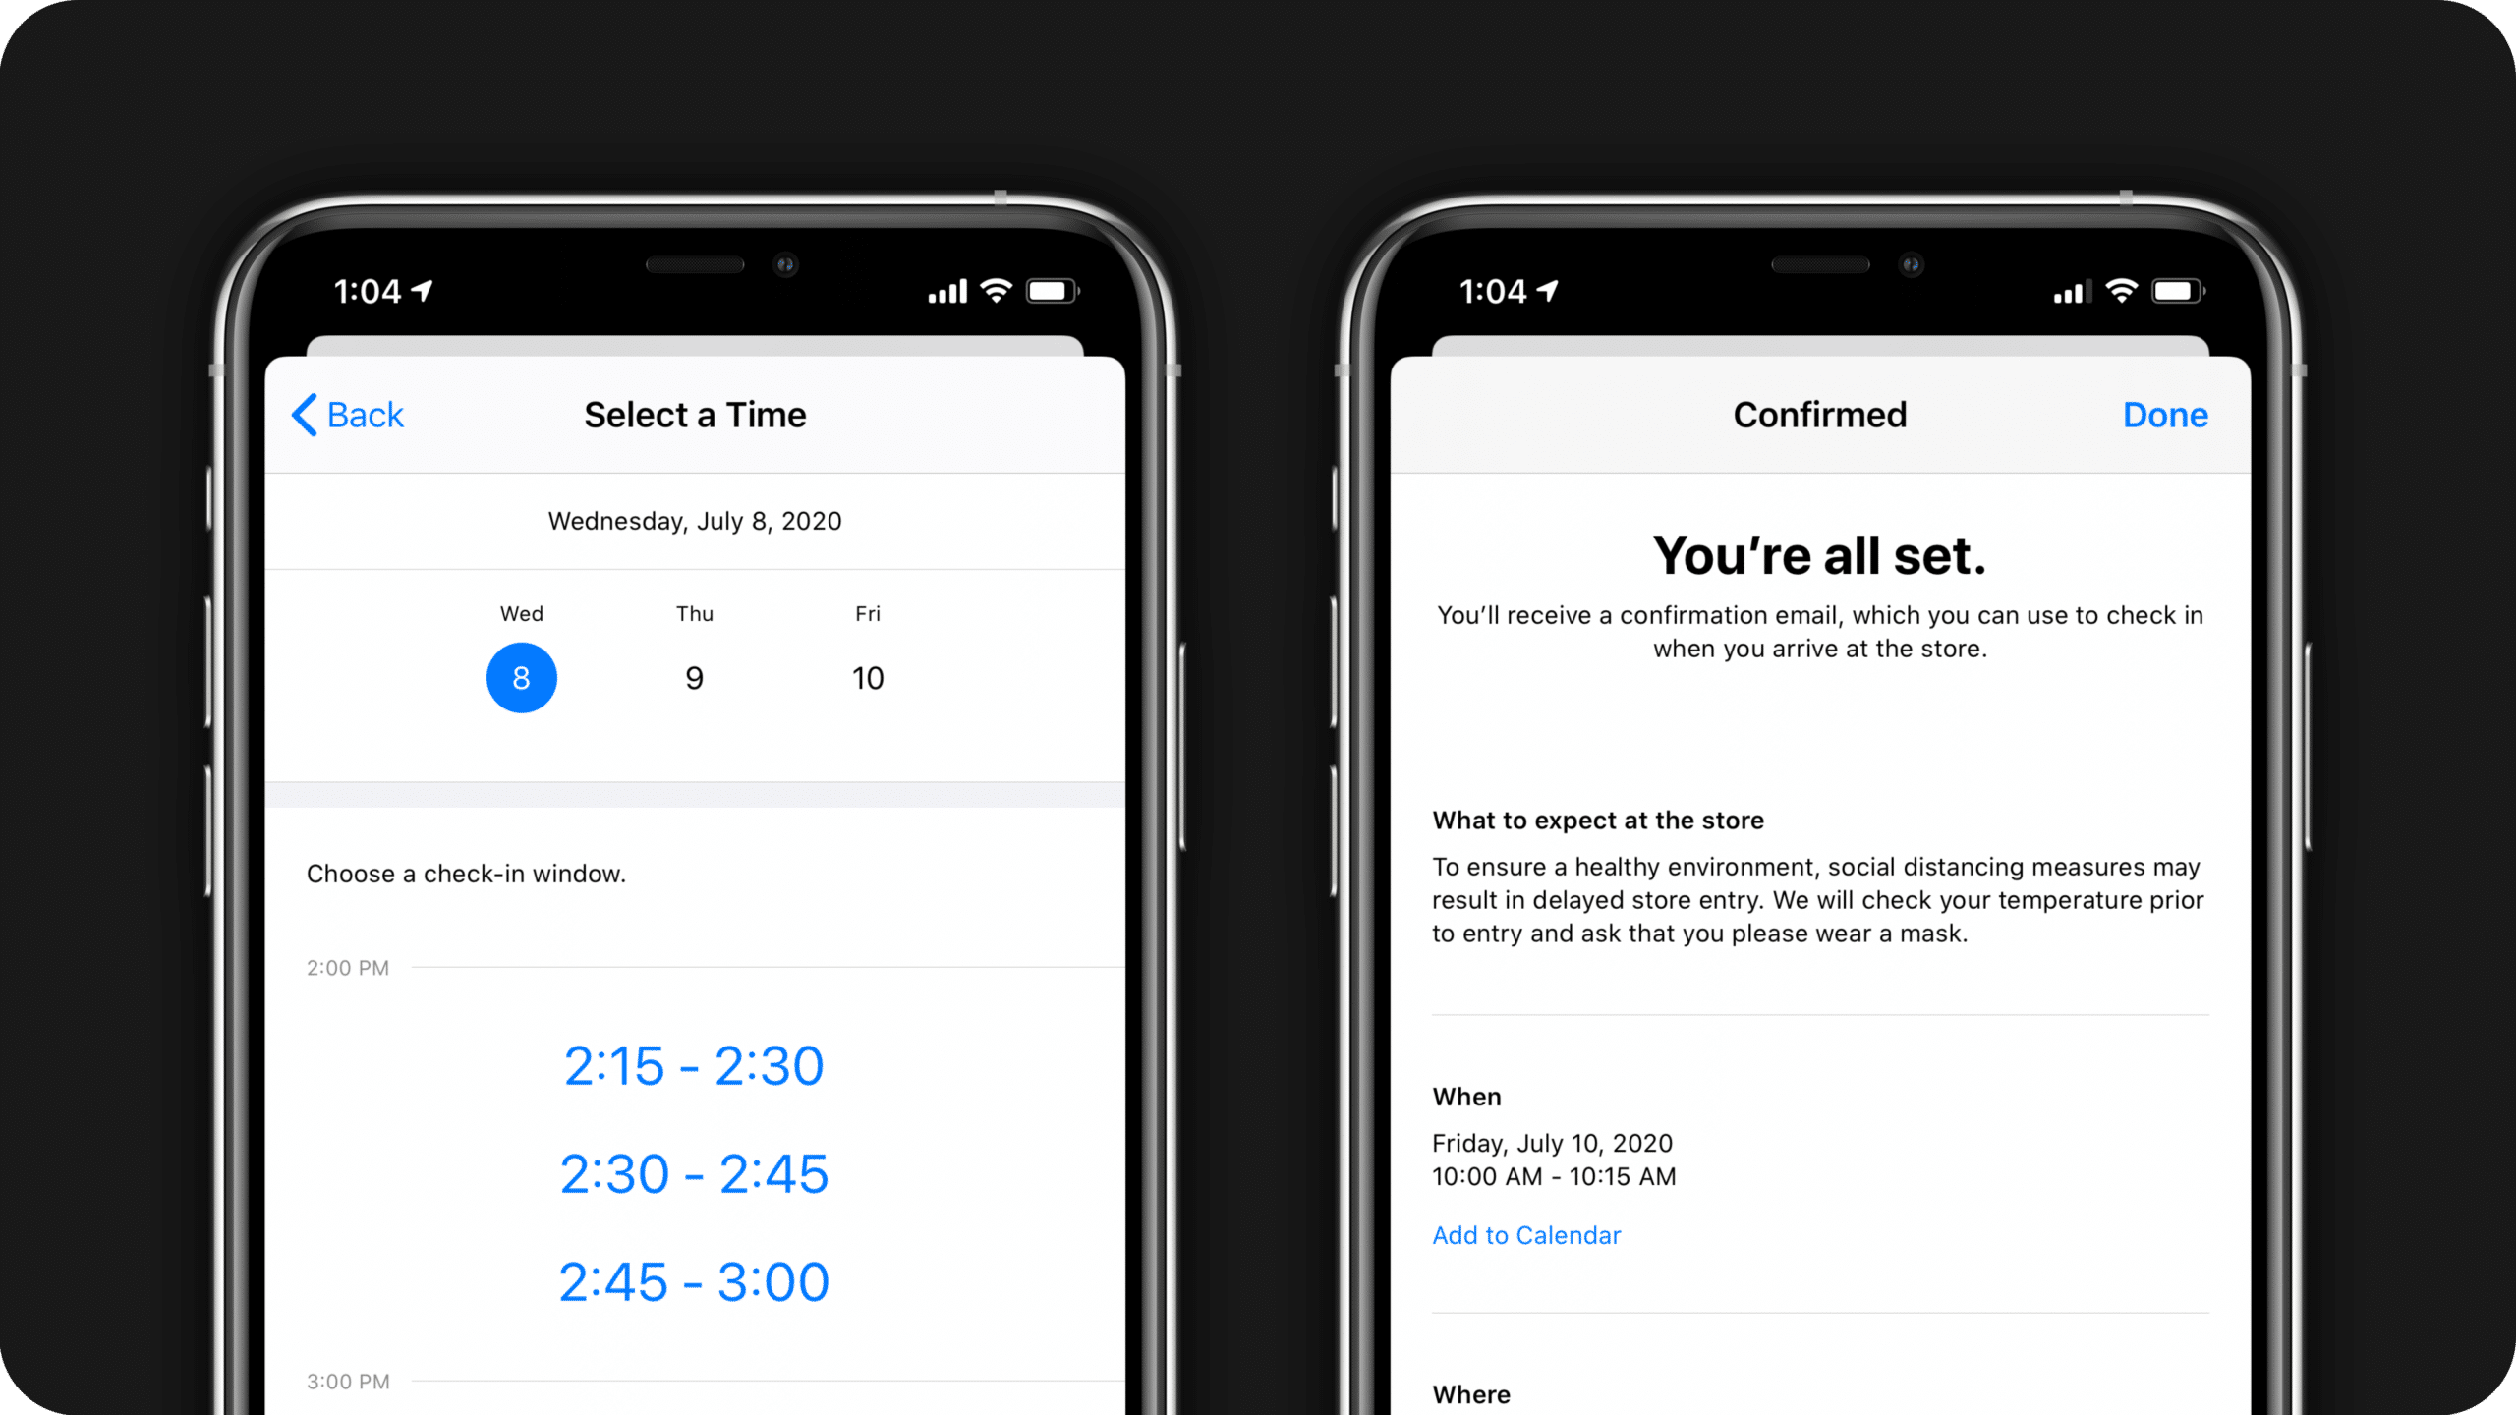
Task: Select Friday the 10th date
Action: coord(868,675)
